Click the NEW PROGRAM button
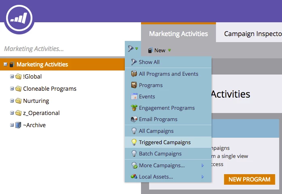Image resolution: width=282 pixels, height=194 pixels. pyautogui.click(x=250, y=179)
